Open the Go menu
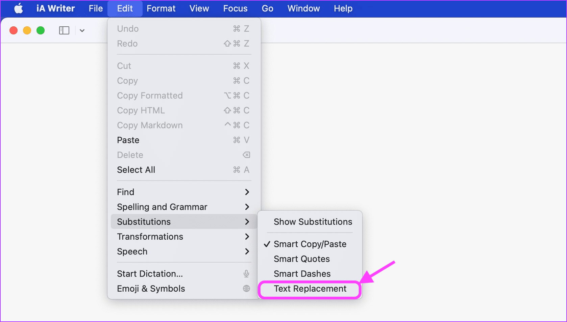Viewport: 567px width, 322px height. tap(267, 8)
